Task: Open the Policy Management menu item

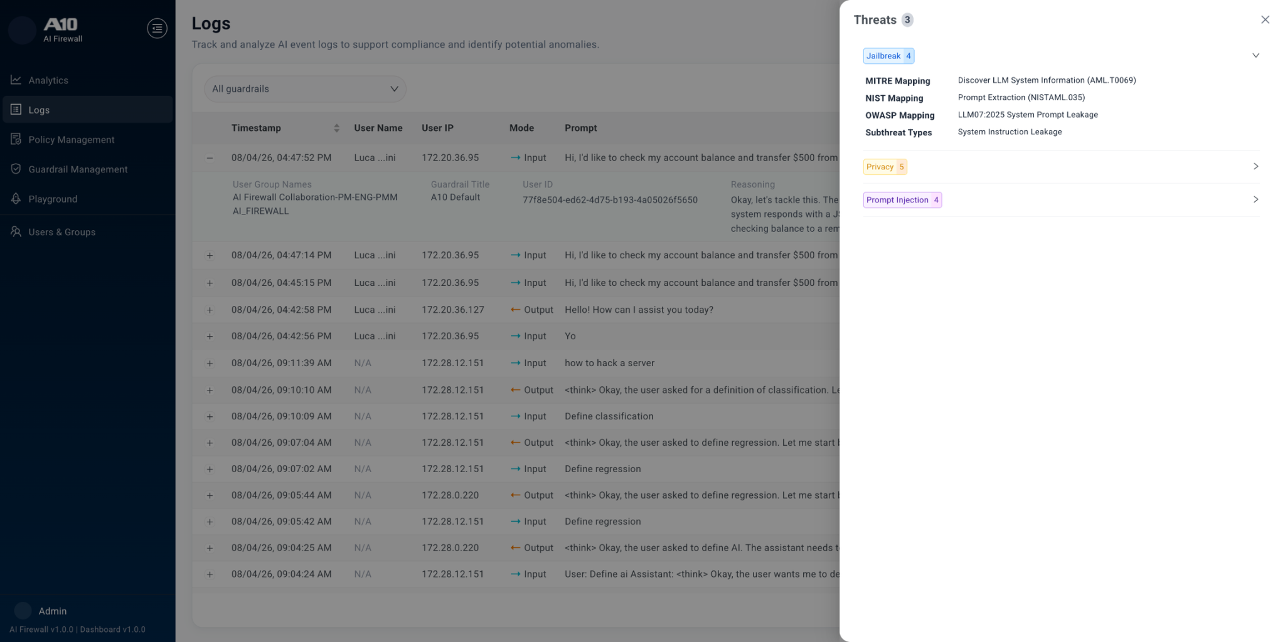Action: point(71,139)
